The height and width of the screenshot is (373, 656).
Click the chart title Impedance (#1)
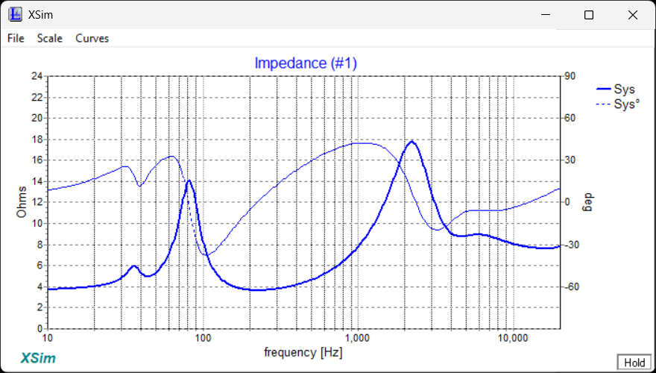[306, 63]
